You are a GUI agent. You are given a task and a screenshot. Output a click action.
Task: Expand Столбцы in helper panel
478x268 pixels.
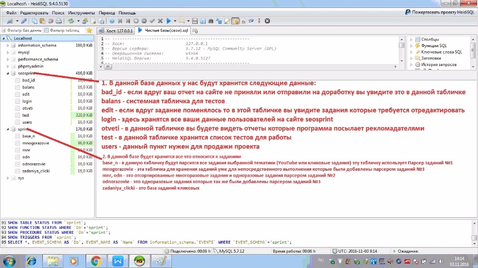click(x=411, y=40)
